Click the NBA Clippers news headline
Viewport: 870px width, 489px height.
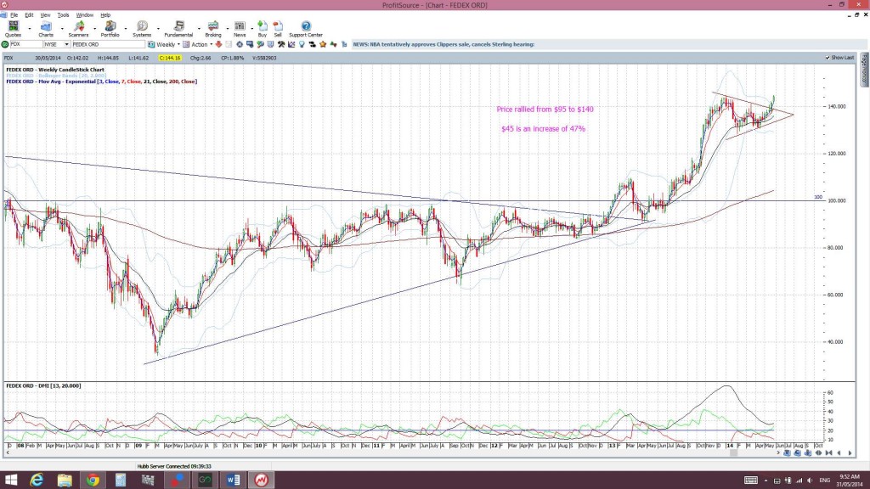click(x=443, y=44)
